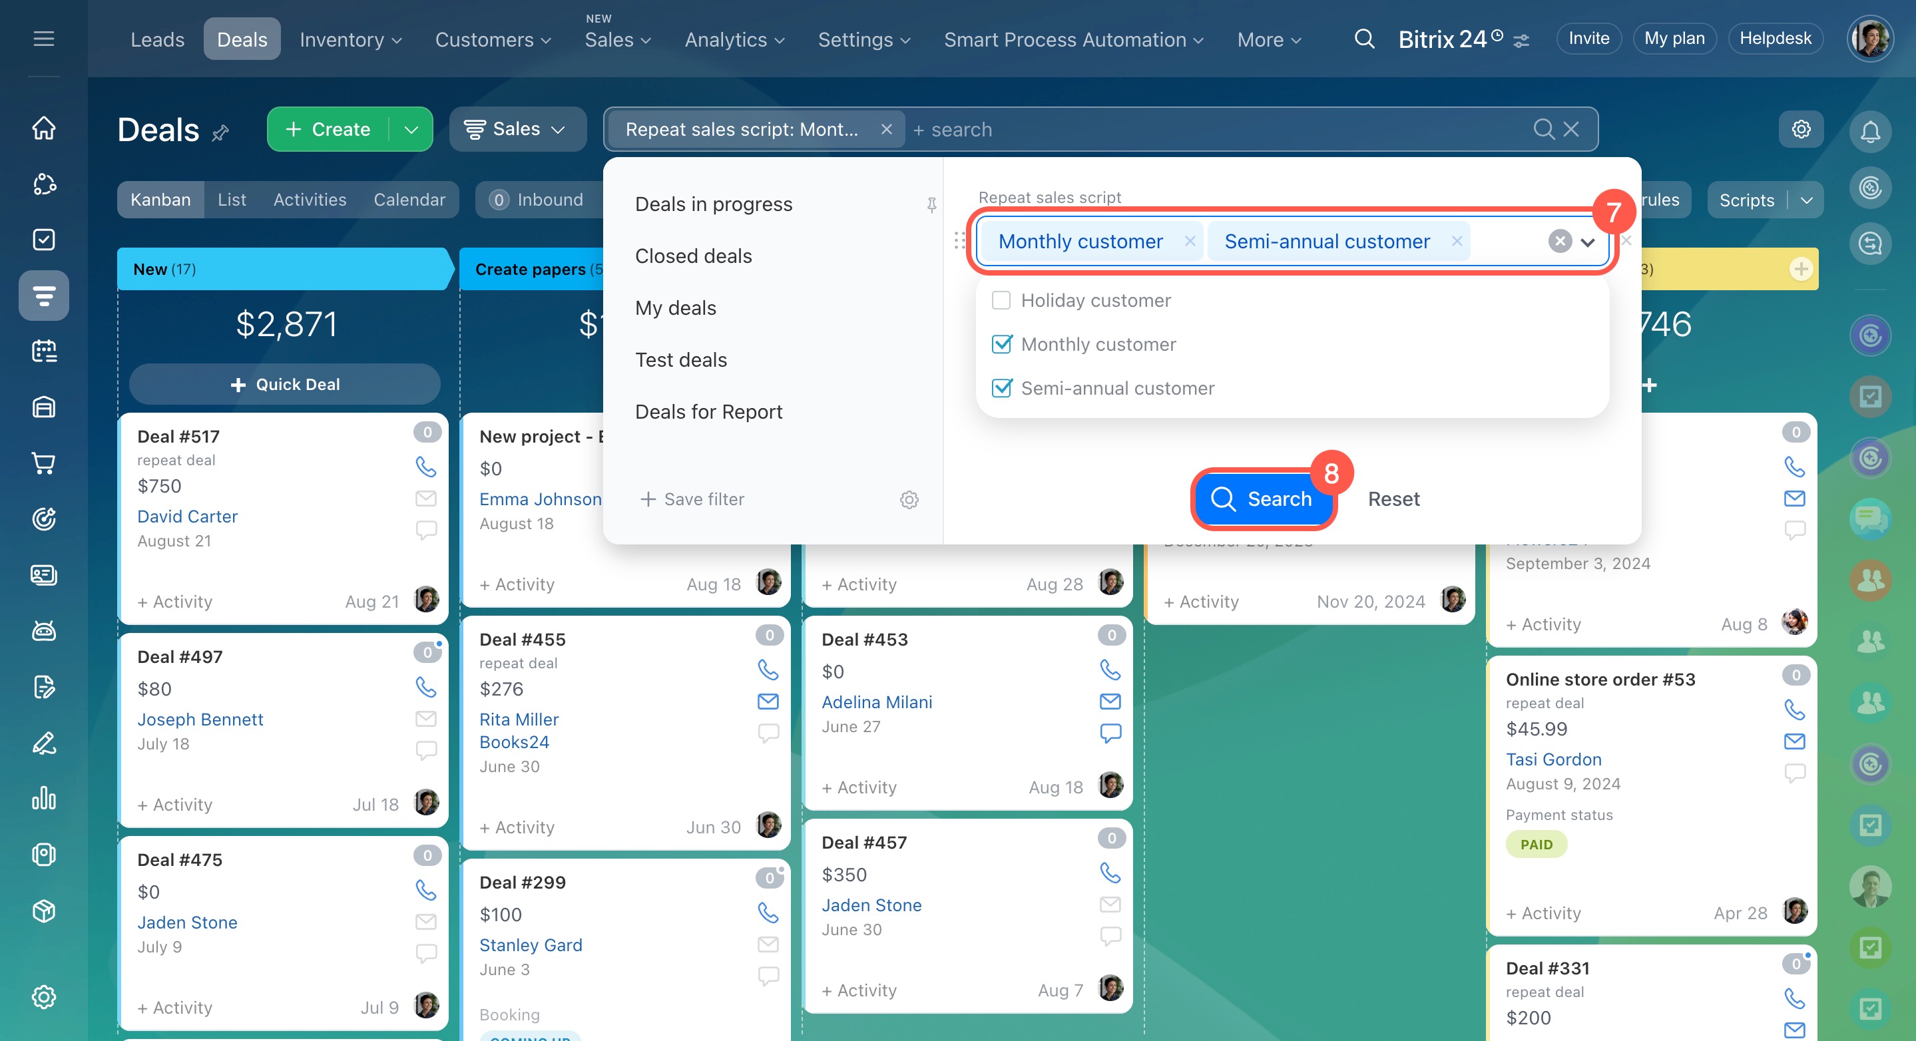Uncheck the Semi-annual customer checkbox
Viewport: 1916px width, 1041px height.
tap(1001, 388)
